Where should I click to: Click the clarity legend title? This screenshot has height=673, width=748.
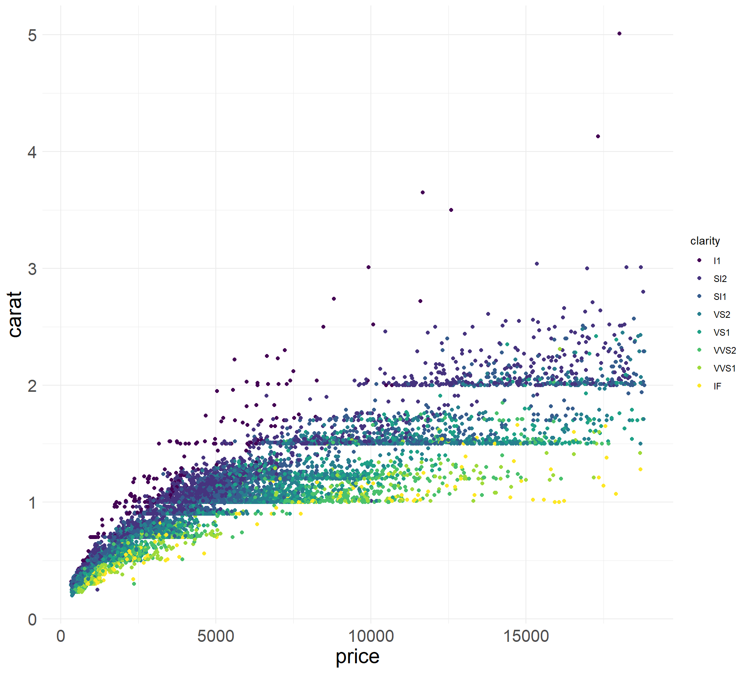coord(705,241)
